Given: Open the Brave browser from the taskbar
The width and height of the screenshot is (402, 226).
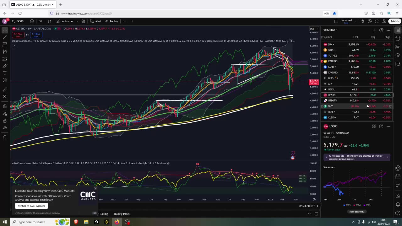Looking at the screenshot, I should pyautogui.click(x=76, y=222).
